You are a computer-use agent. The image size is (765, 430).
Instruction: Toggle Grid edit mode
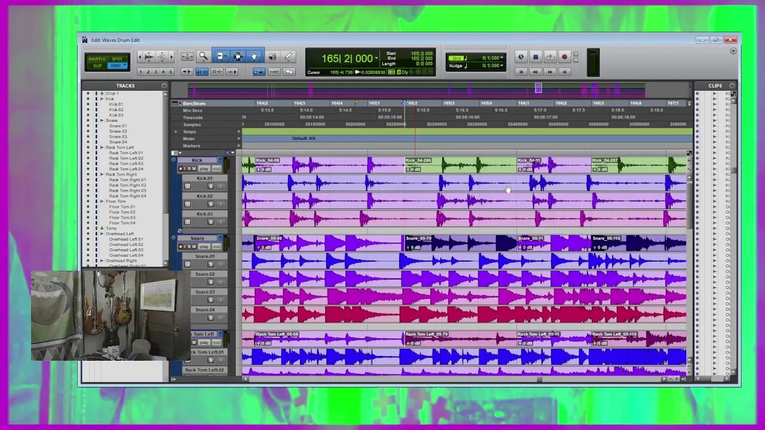pyautogui.click(x=117, y=66)
